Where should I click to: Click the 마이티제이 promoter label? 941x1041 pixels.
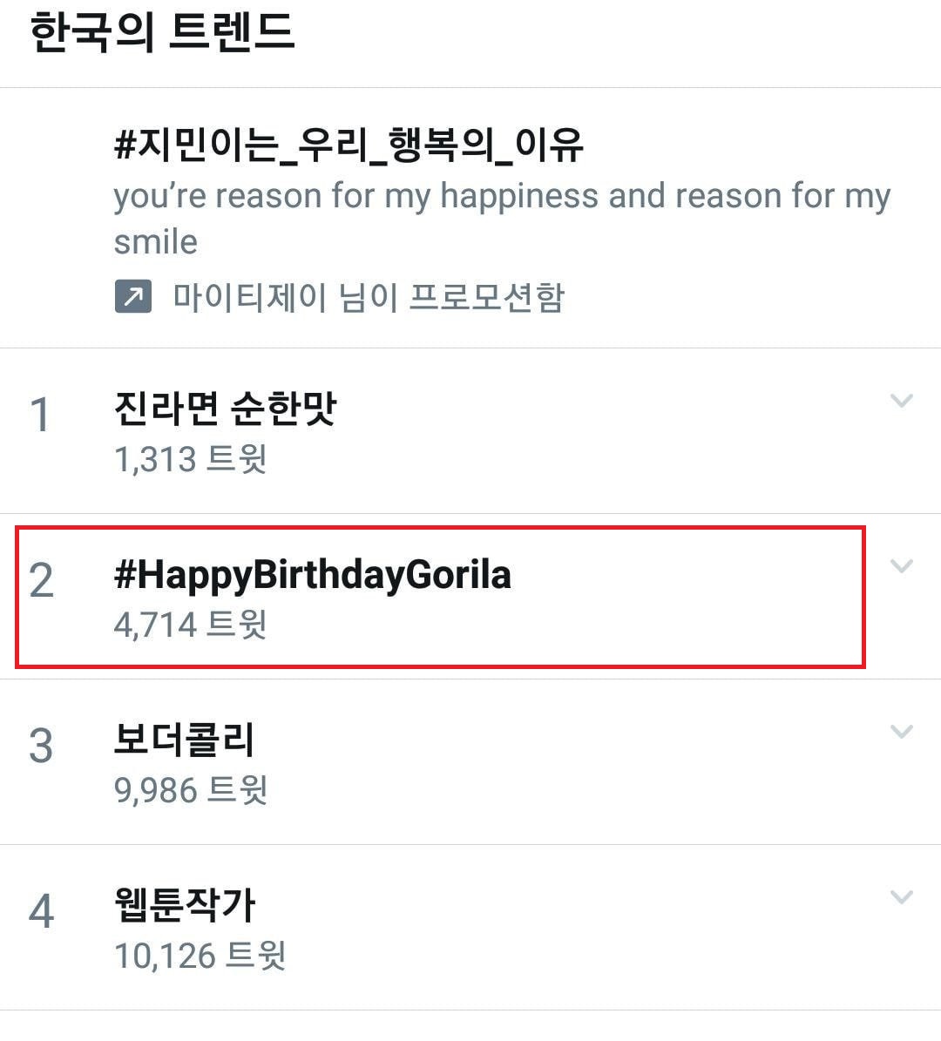coord(369,297)
